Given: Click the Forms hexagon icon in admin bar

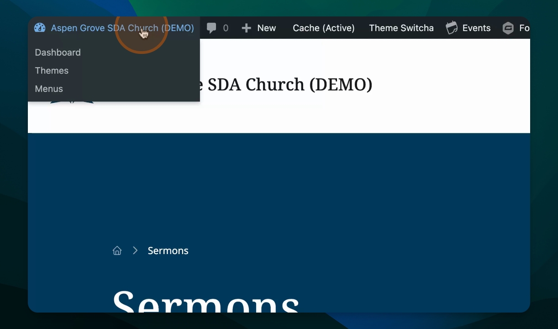Looking at the screenshot, I should (508, 28).
